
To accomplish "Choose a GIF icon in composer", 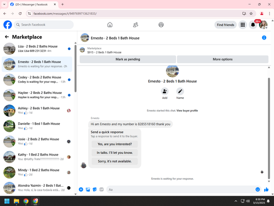I will (101, 190).
